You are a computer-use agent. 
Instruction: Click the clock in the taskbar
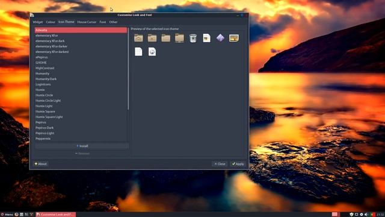coord(380,215)
